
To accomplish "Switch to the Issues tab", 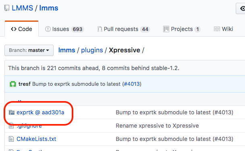I will pos(64,29).
